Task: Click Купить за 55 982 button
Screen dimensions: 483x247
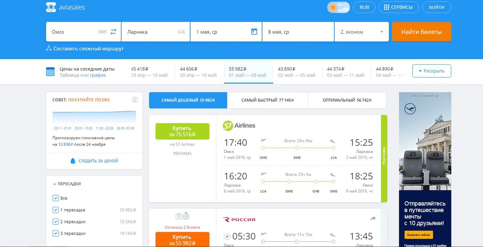Action: click(x=182, y=239)
